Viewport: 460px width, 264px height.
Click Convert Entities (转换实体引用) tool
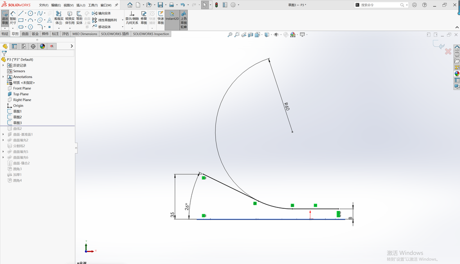click(70, 18)
